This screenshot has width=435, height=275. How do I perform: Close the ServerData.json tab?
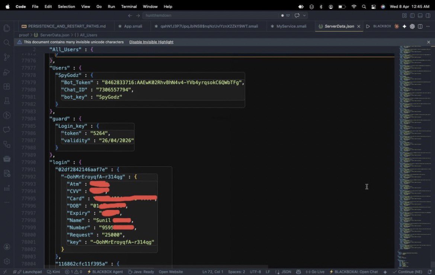pyautogui.click(x=359, y=26)
